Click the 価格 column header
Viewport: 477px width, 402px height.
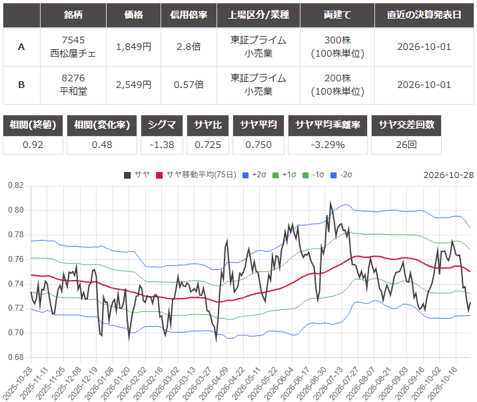click(133, 15)
